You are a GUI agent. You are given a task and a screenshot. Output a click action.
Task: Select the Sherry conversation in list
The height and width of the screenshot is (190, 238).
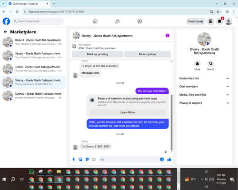(33, 82)
